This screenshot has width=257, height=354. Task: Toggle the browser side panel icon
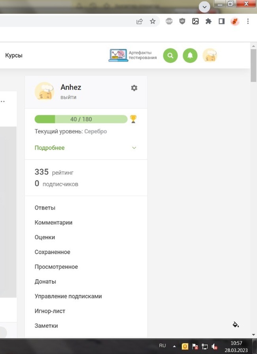coord(221,21)
